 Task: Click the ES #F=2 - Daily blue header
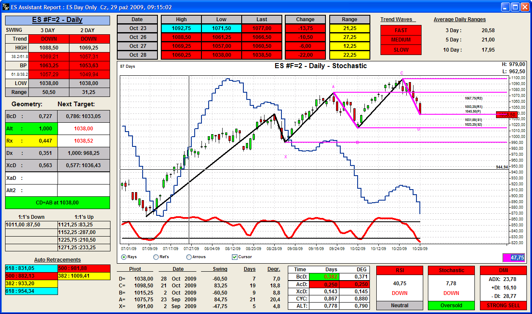click(58, 20)
